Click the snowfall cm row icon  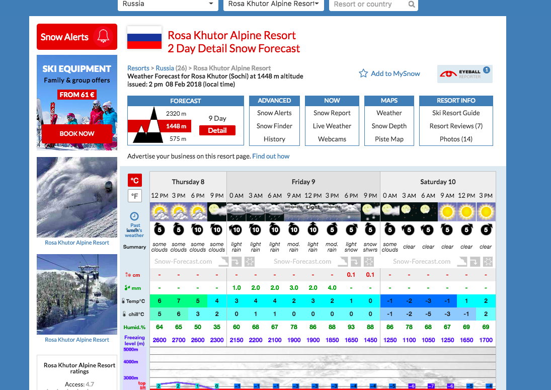128,275
